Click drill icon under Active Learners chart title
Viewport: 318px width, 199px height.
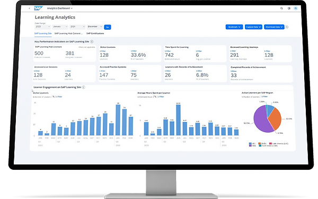click(x=54, y=97)
